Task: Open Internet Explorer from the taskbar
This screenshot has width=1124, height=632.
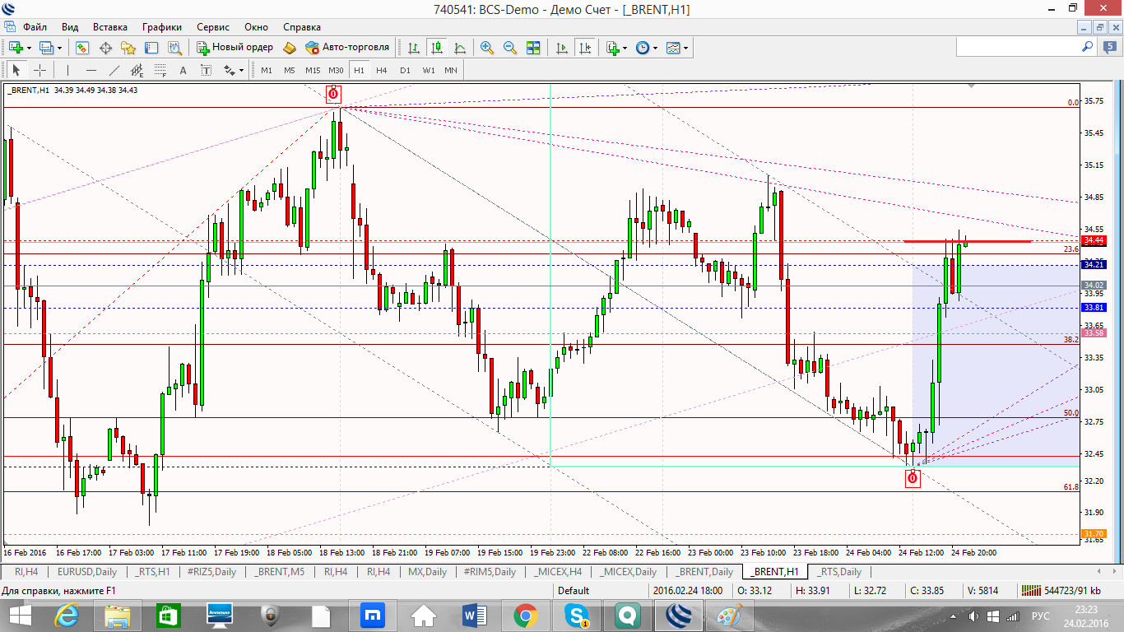Action: 67,615
